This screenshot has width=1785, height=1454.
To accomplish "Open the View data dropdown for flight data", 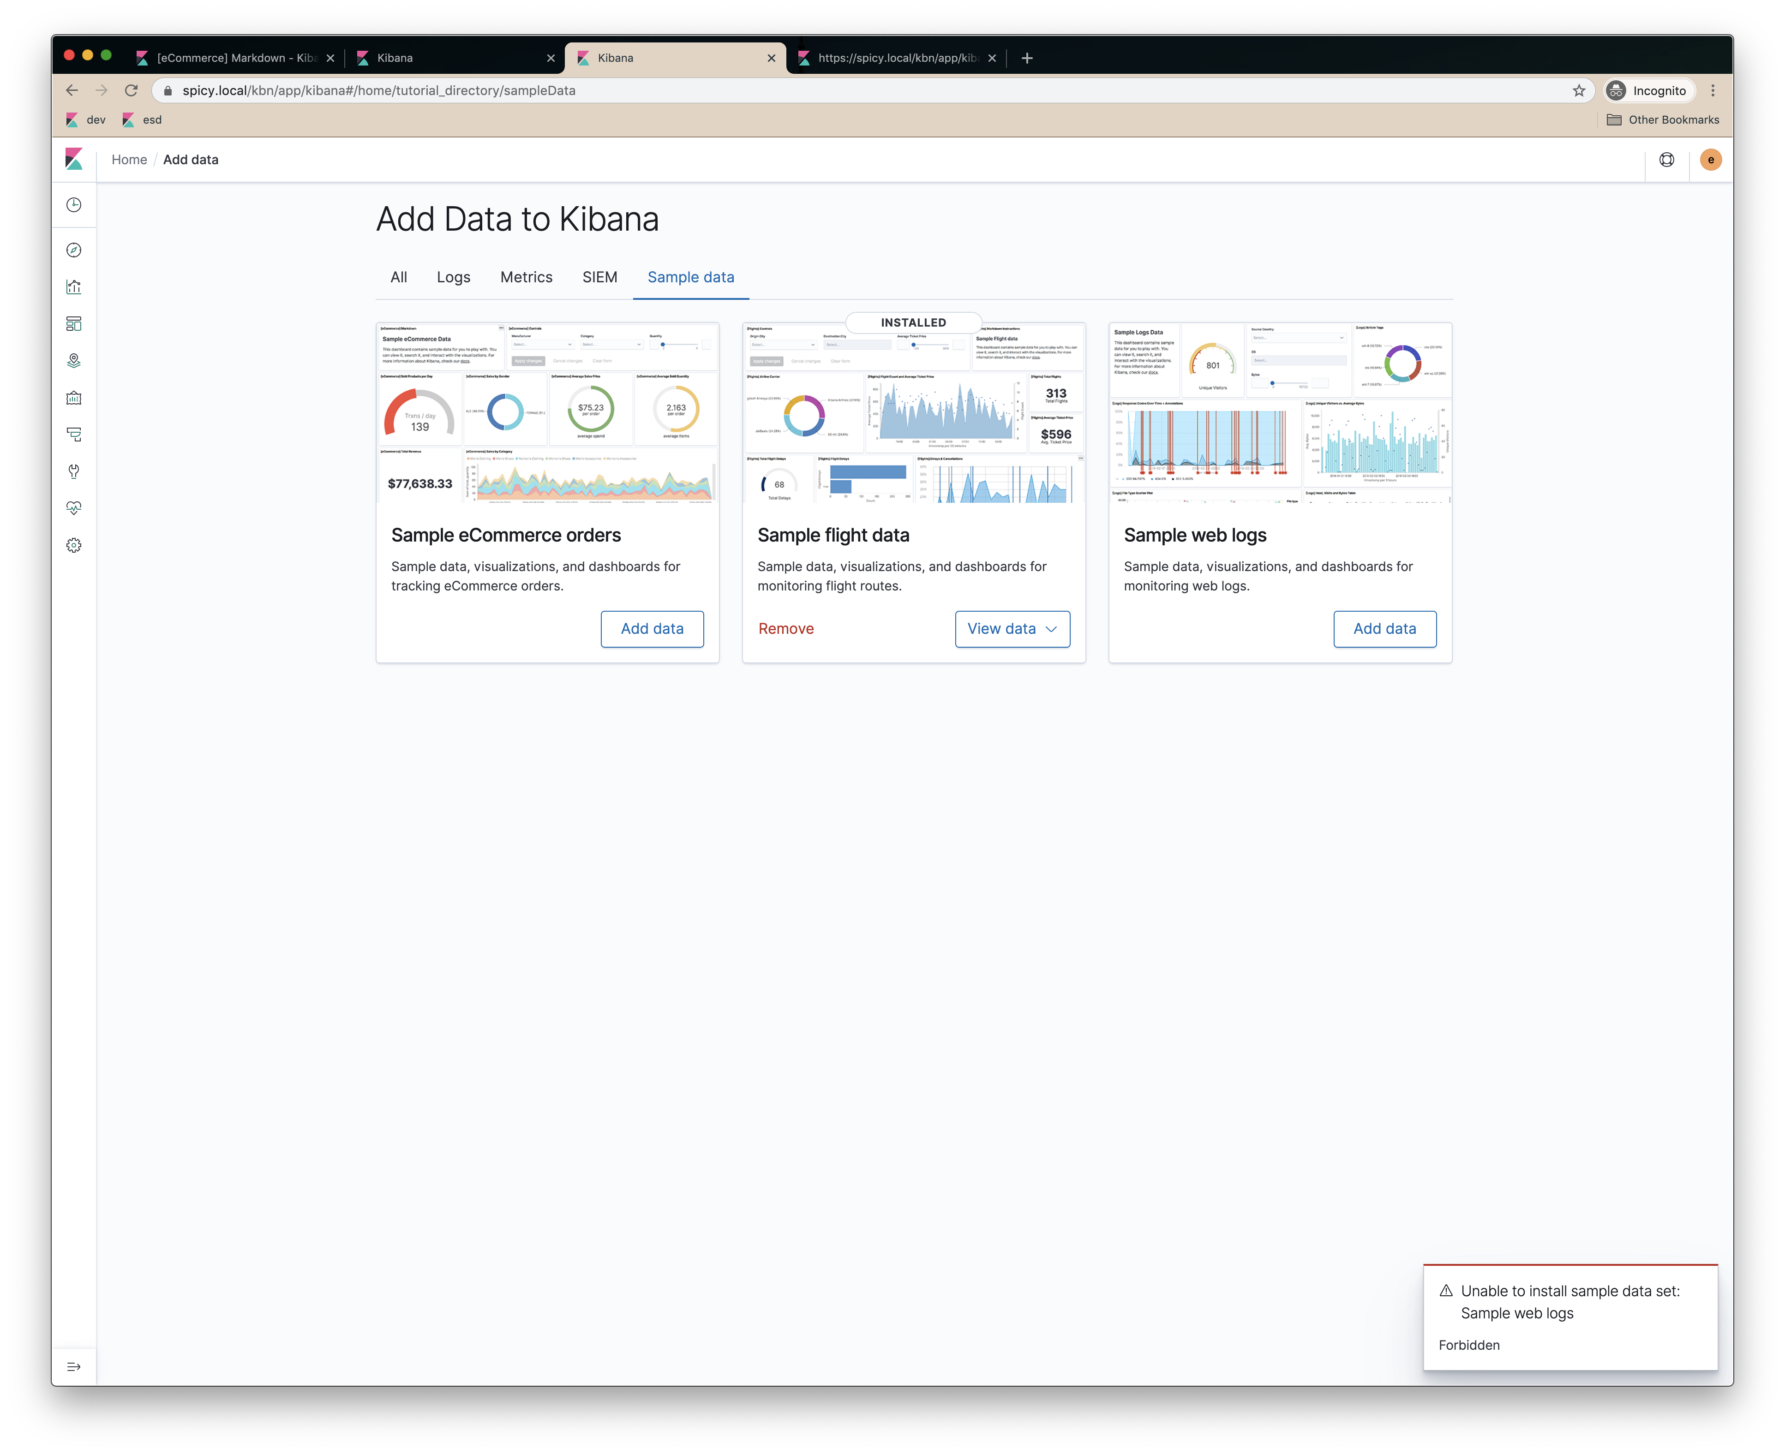I will (1012, 628).
